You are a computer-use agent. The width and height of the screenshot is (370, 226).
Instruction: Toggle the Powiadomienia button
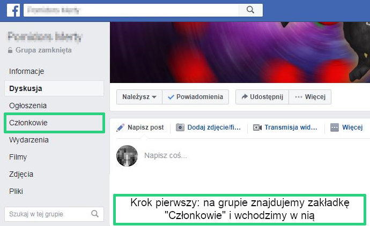(x=195, y=97)
